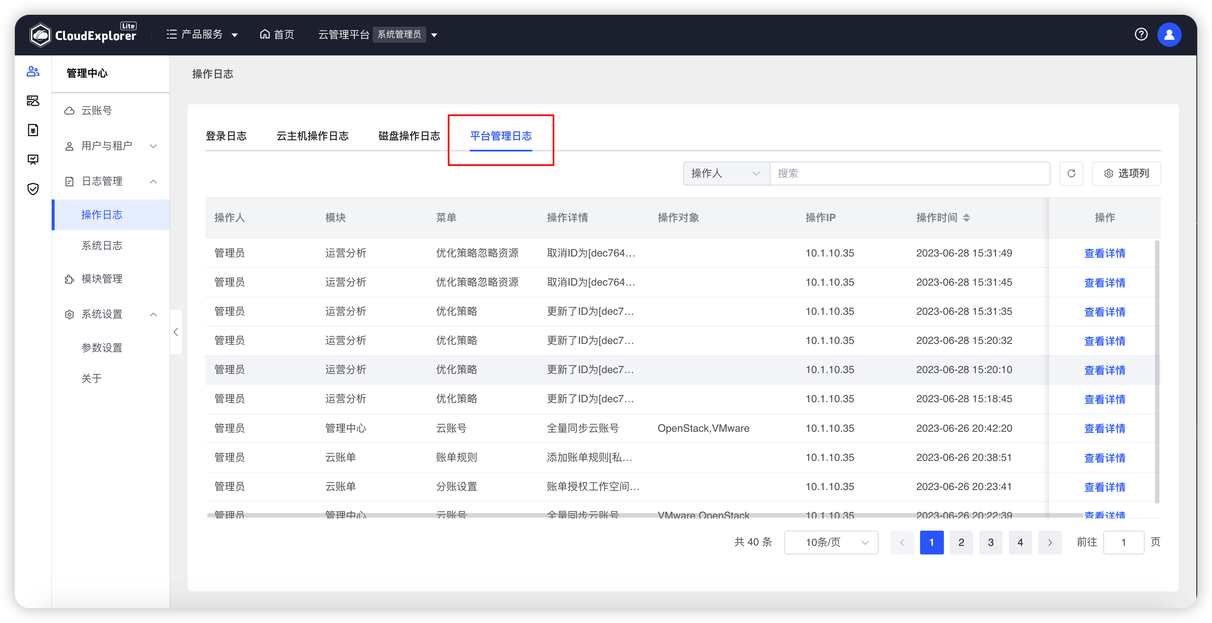View details for 15:18:45 log entry
1212x623 pixels.
point(1104,399)
